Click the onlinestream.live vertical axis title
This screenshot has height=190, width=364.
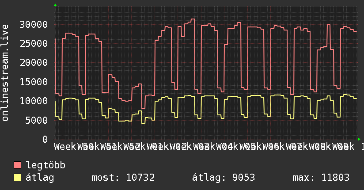click(x=5, y=73)
